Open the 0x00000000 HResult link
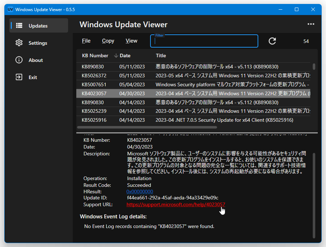326x247 pixels. click(140, 192)
